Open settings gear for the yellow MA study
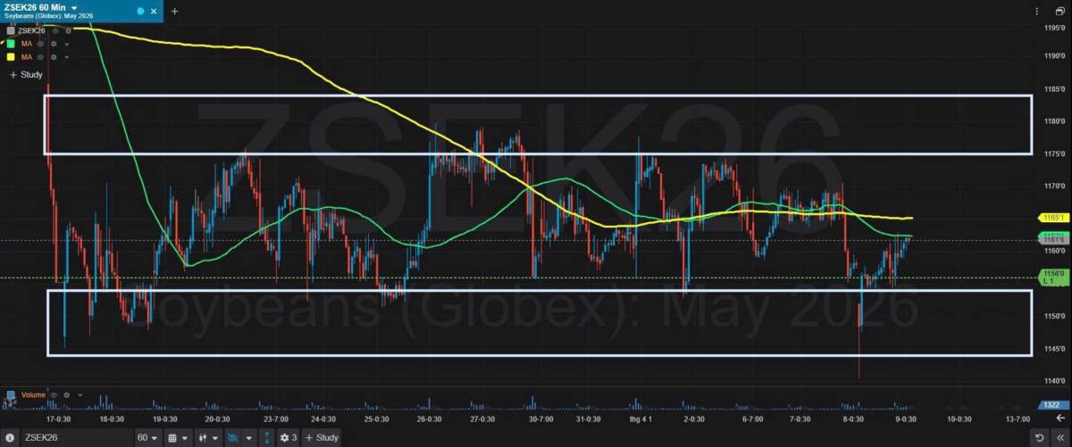1072x447 pixels. coord(54,56)
